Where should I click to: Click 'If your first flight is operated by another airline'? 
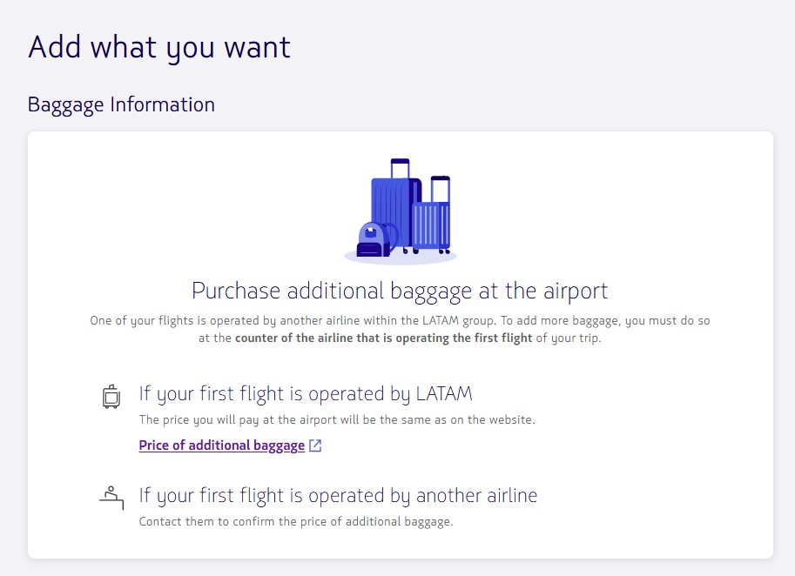(x=338, y=495)
